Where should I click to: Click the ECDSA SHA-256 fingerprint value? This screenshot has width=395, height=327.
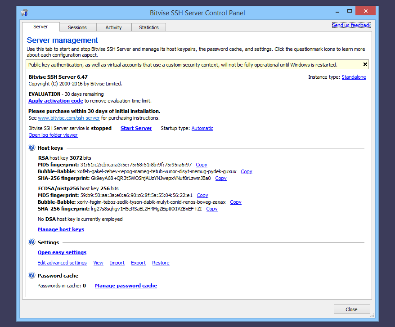[x=146, y=209]
